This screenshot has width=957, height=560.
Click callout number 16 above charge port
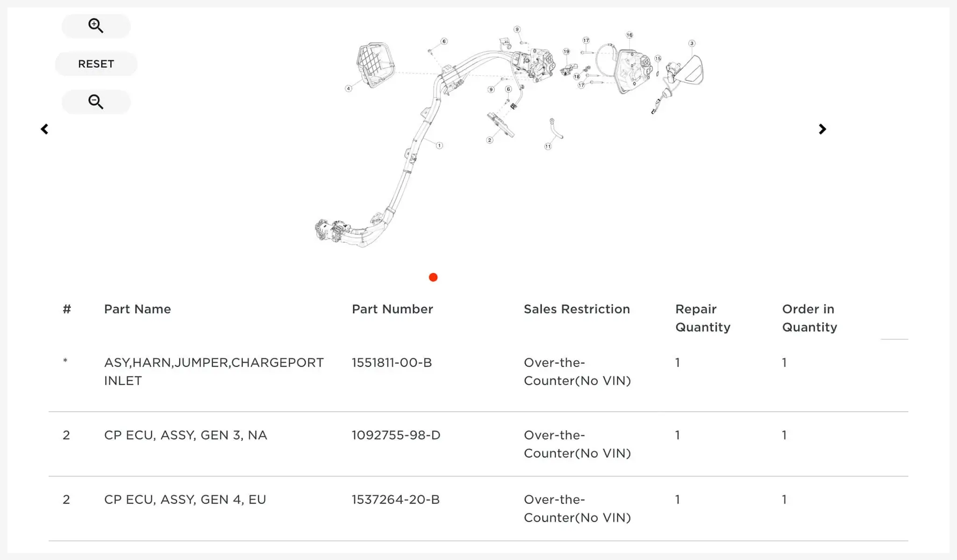[629, 35]
